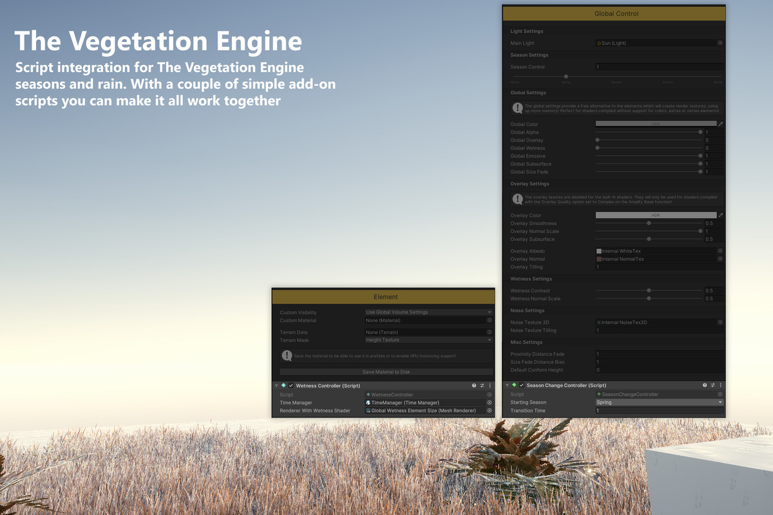Click the Noise Texture Tilling field
The image size is (773, 515).
click(660, 330)
